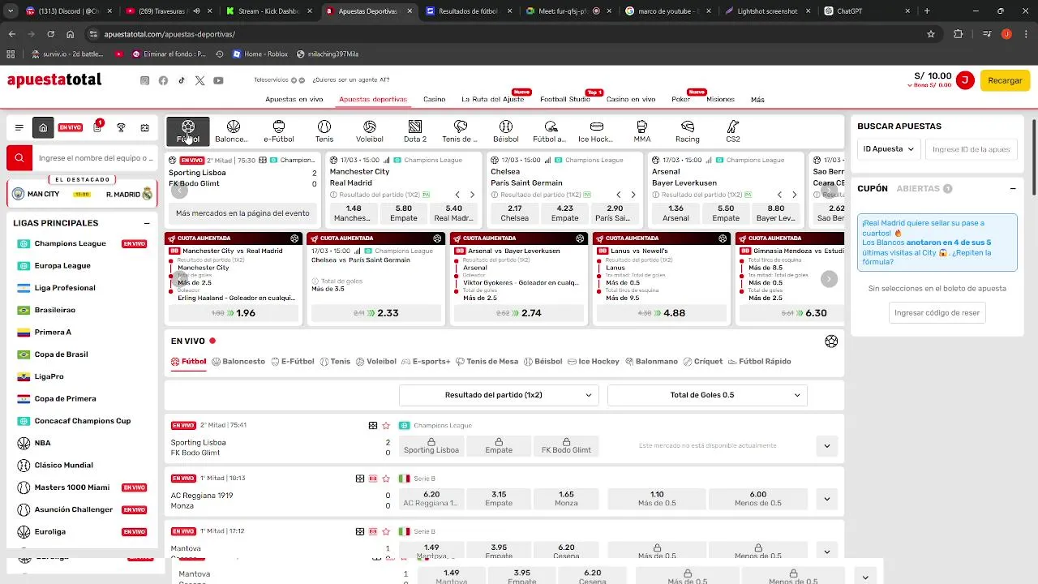Screen dimensions: 1038x584
Task: Open NBA in league list
Action: [x=42, y=443]
